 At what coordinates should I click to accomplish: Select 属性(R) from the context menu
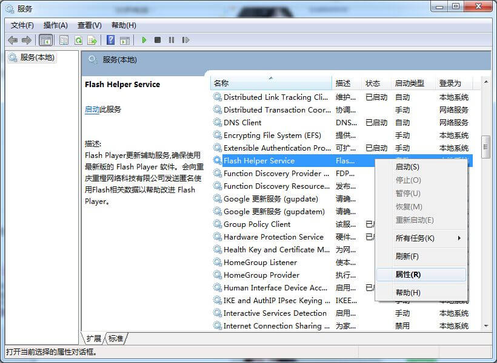pyautogui.click(x=409, y=275)
